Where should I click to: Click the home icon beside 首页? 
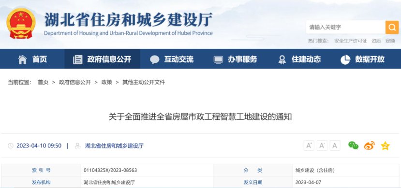pyautogui.click(x=23, y=59)
